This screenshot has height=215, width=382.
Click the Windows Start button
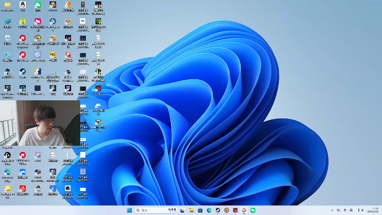(x=129, y=210)
